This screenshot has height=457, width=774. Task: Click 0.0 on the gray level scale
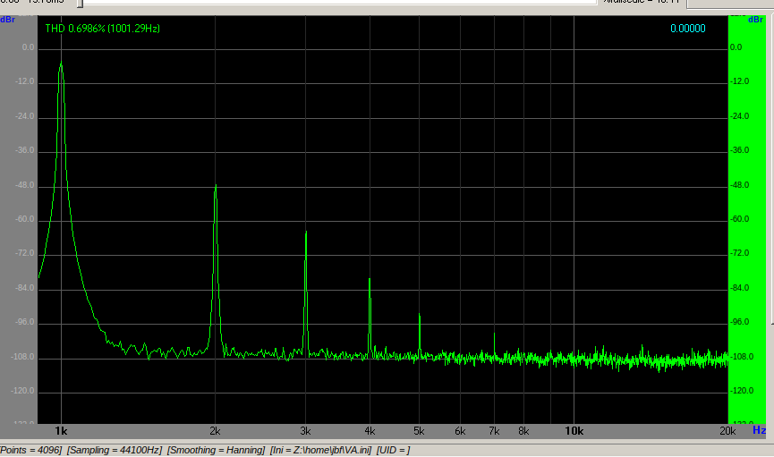coord(28,47)
